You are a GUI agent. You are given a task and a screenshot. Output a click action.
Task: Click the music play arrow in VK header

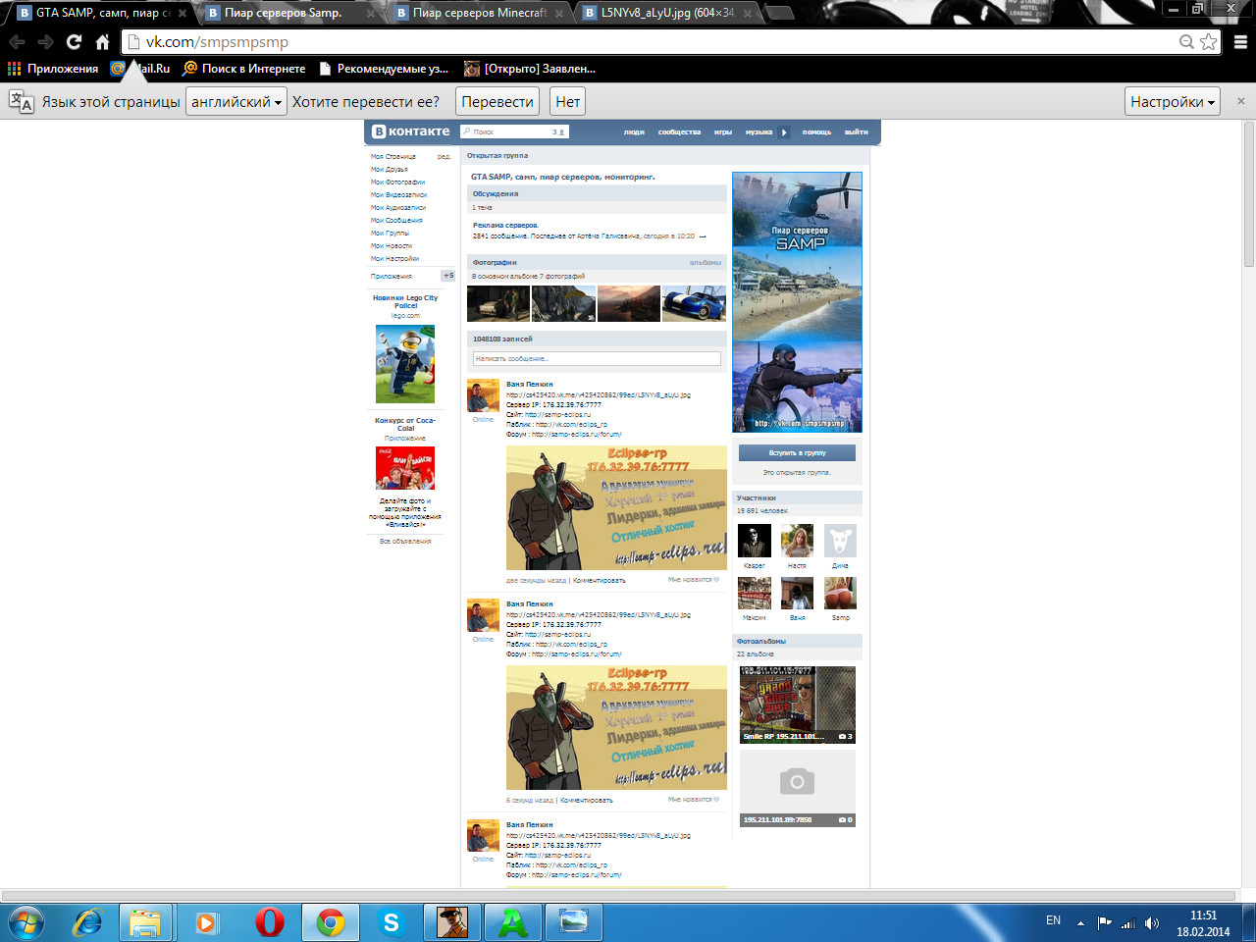[x=784, y=132]
